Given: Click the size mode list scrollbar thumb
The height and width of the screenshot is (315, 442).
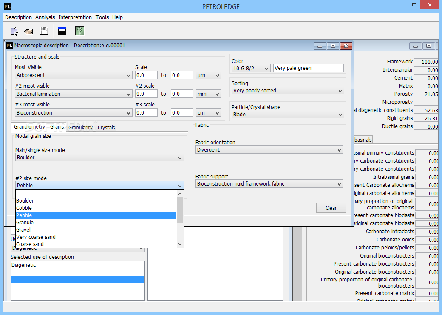Looking at the screenshot, I should pyautogui.click(x=180, y=210).
